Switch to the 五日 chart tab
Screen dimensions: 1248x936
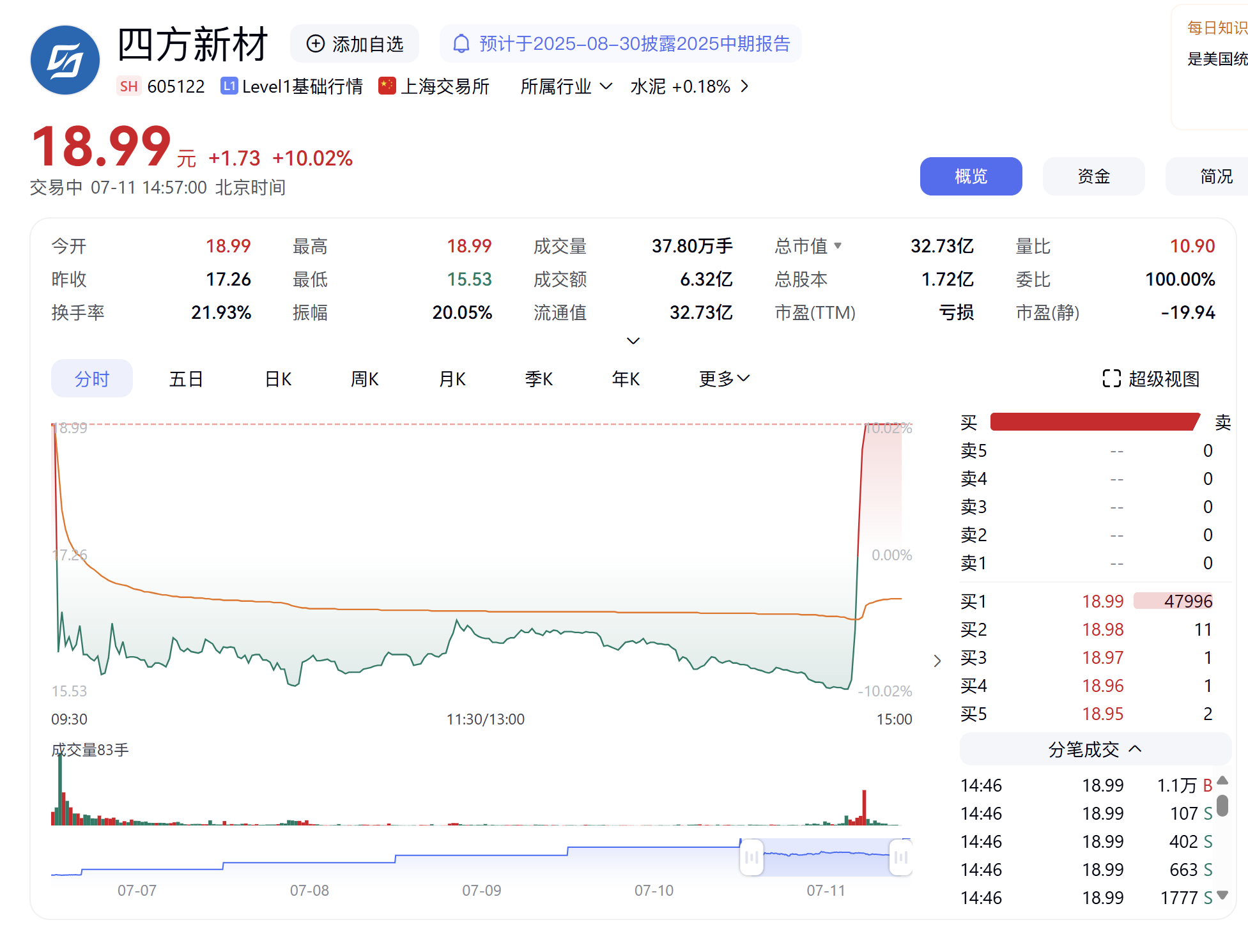[186, 379]
